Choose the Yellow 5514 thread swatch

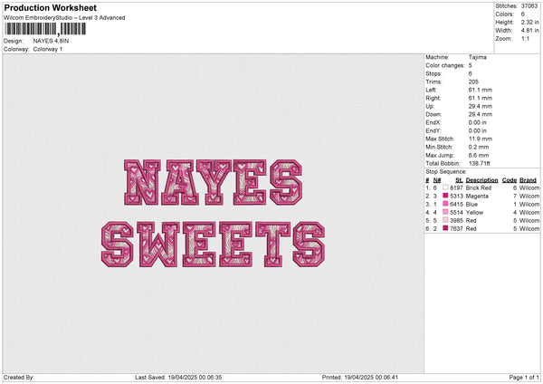[x=445, y=212]
